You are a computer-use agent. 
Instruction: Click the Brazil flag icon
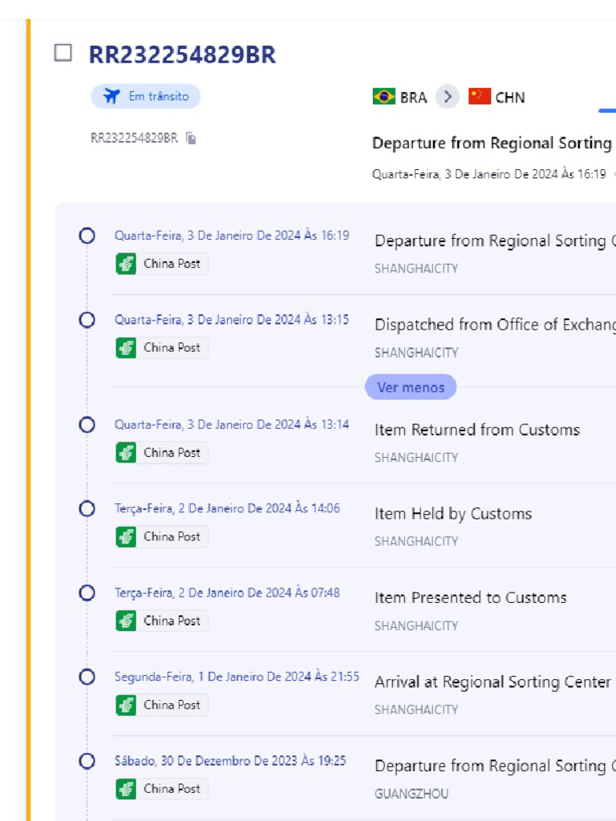coord(383,97)
